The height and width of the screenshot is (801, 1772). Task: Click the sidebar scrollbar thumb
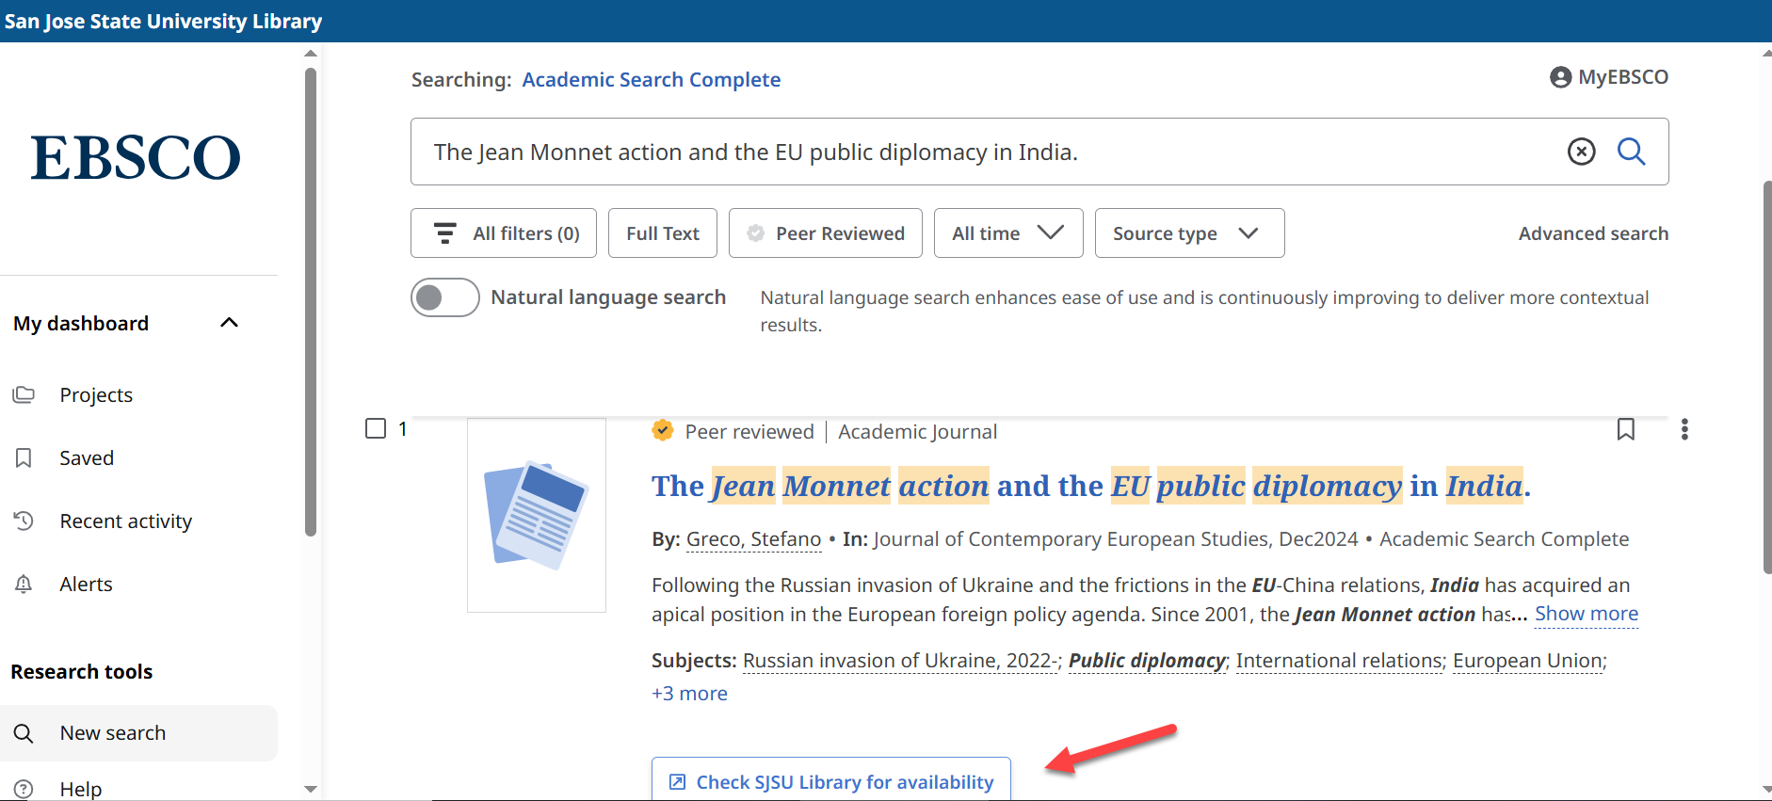point(311,301)
